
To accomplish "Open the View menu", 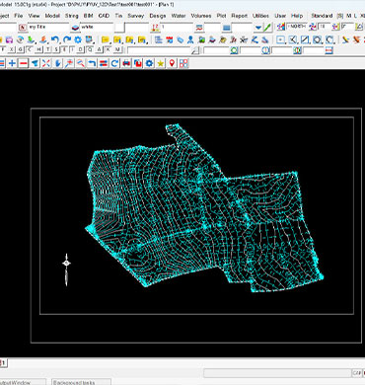I will pos(34,16).
